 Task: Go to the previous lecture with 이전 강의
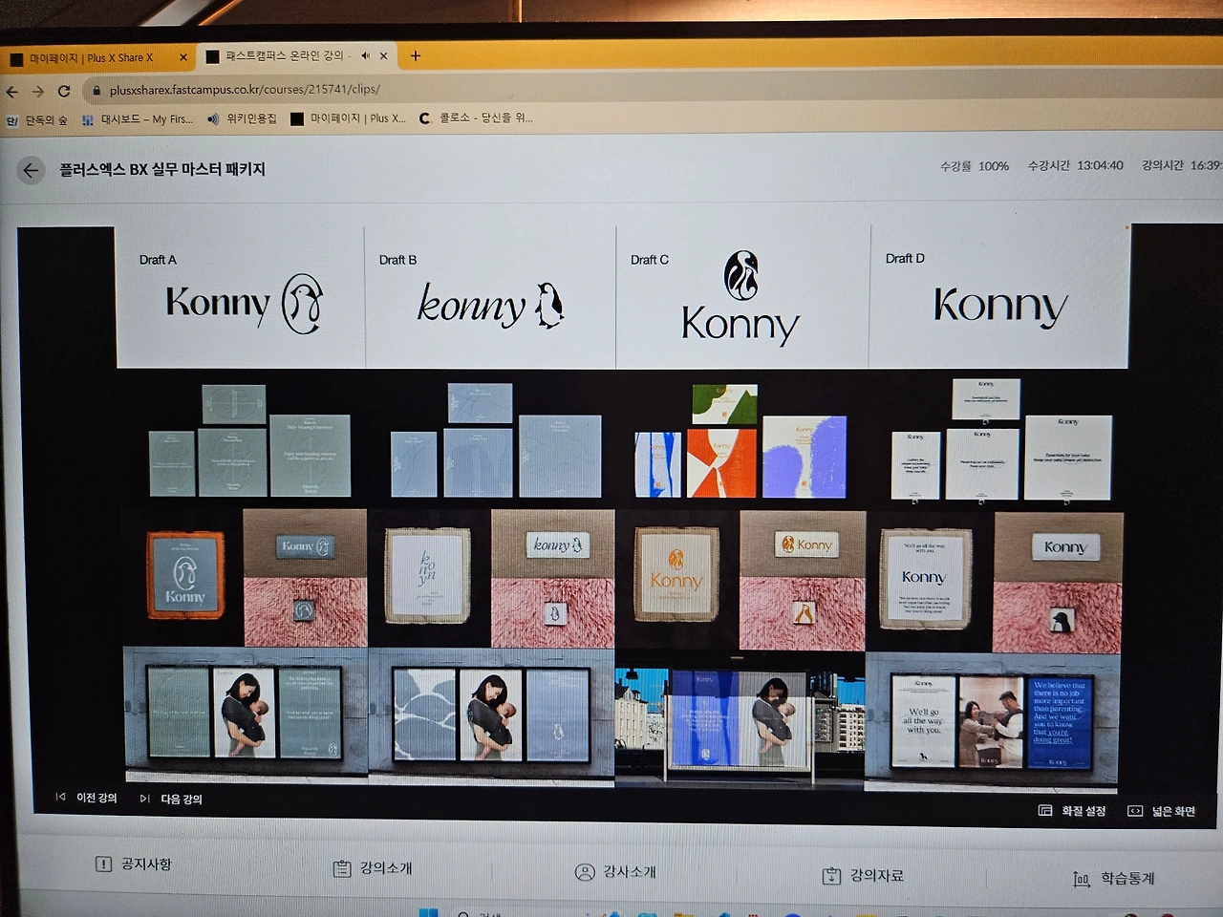click(86, 798)
